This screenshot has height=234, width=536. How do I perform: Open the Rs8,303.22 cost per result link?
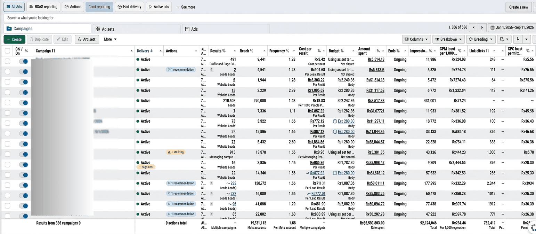[316, 80]
